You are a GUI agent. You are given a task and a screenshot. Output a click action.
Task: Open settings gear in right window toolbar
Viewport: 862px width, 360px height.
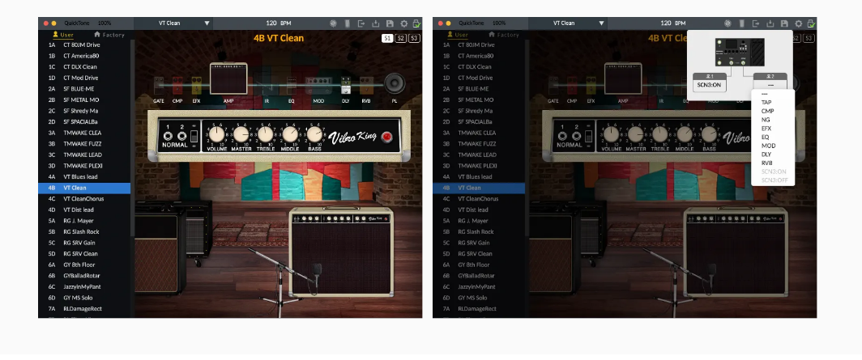[x=799, y=23]
